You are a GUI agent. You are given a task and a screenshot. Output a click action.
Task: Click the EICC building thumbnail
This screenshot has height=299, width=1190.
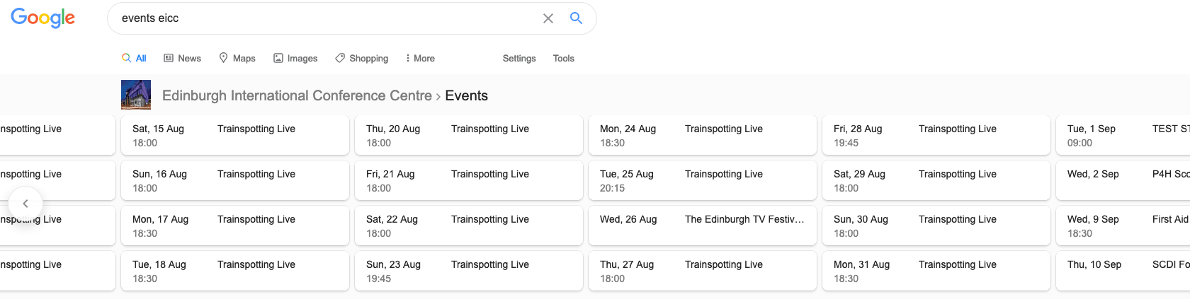click(136, 95)
